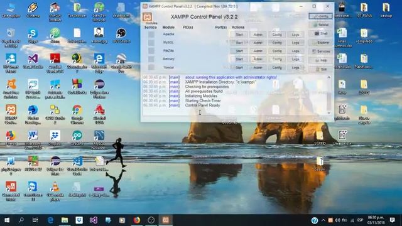The width and height of the screenshot is (402, 226).
Task: Toggle the Tomcat service checkbox
Action: tap(151, 67)
